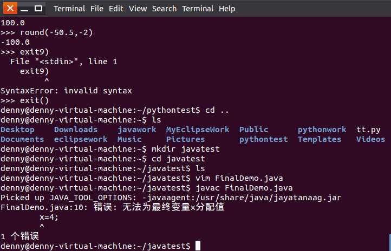Open the Terminal application menu before File
The image size is (391, 251).
pos(69,9)
